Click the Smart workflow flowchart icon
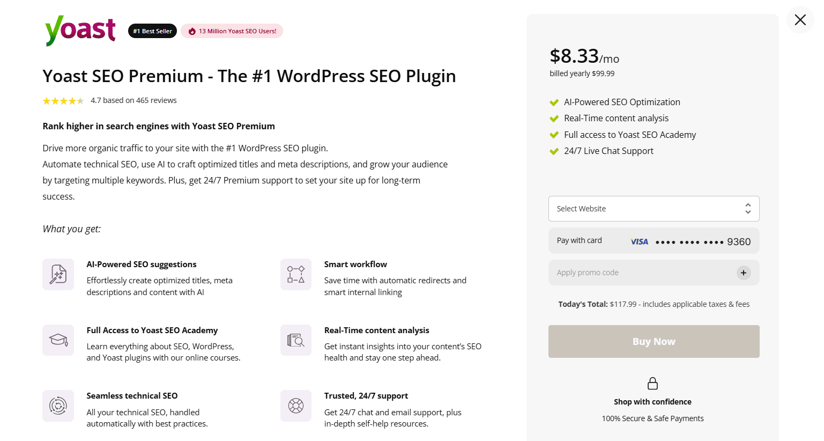Image resolution: width=824 pixels, height=441 pixels. coord(295,274)
